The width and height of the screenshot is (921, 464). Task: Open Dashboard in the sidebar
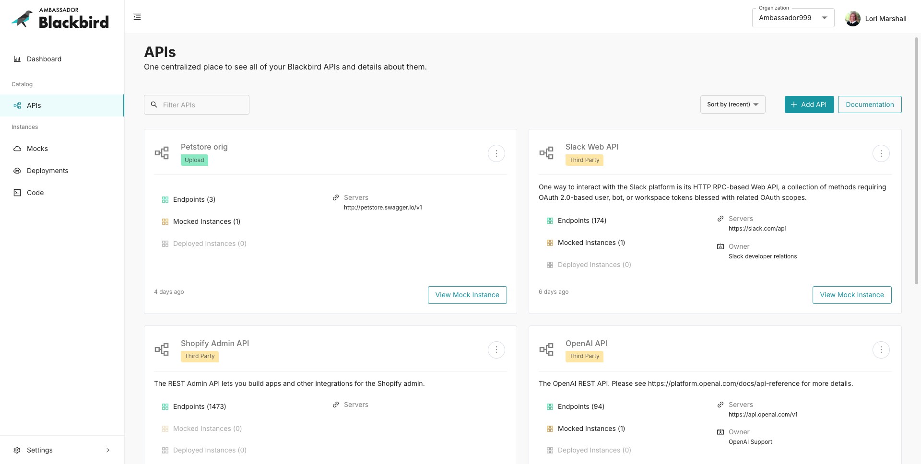(x=62, y=59)
